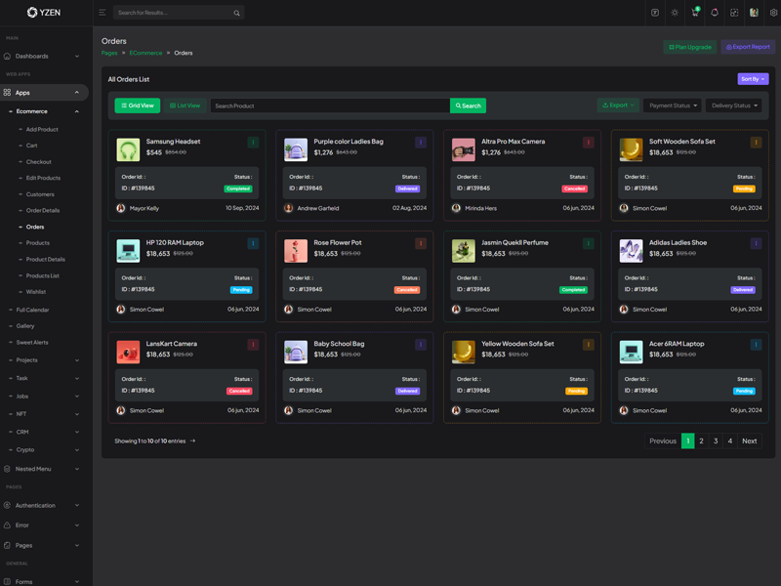Open the Payment Status filter dropdown
Viewport: 781px width, 586px height.
[673, 105]
